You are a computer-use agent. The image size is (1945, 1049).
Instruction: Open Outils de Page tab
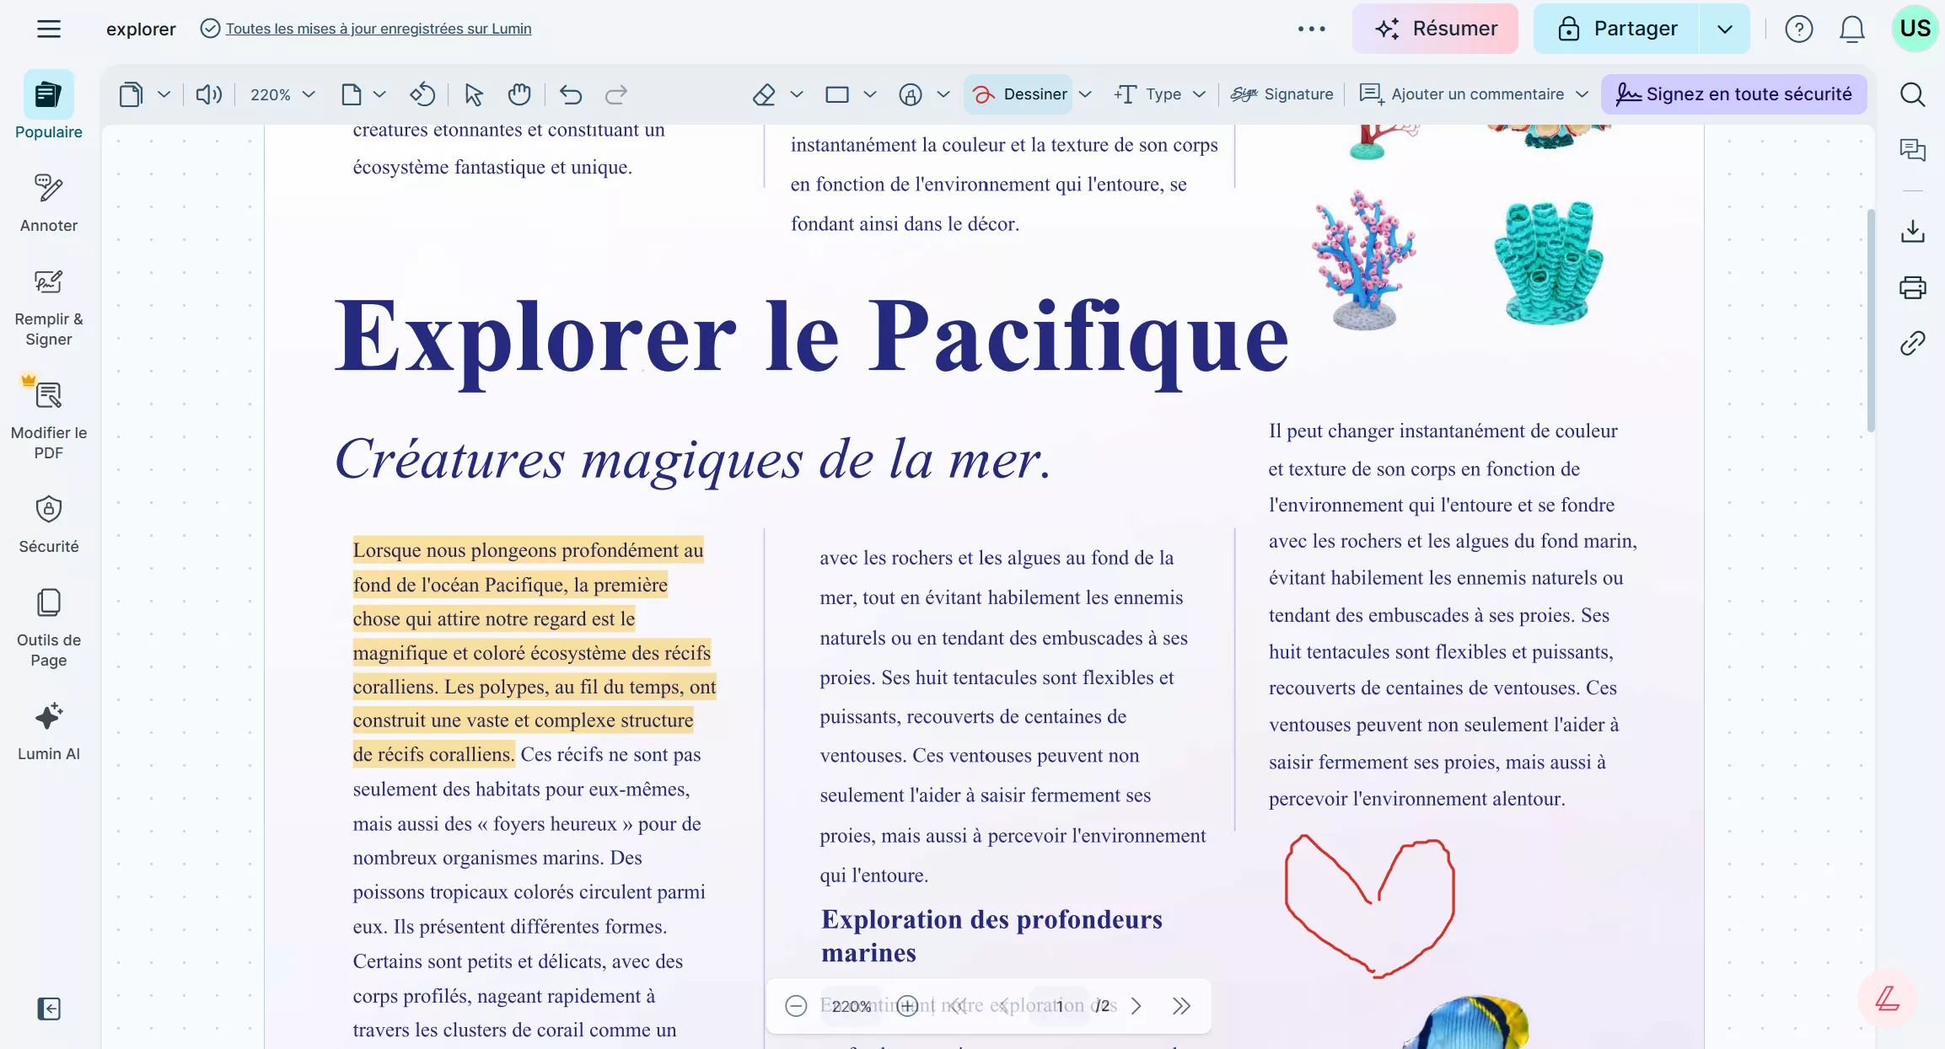[x=48, y=628]
